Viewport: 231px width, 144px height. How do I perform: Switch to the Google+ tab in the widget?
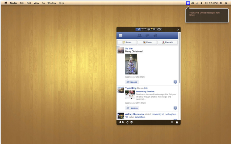143,29
